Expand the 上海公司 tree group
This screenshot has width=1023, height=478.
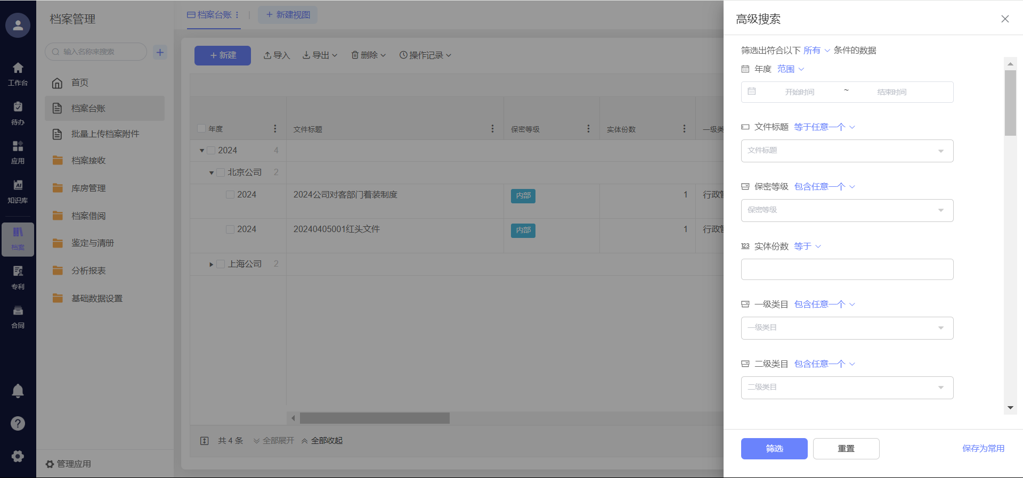point(212,265)
